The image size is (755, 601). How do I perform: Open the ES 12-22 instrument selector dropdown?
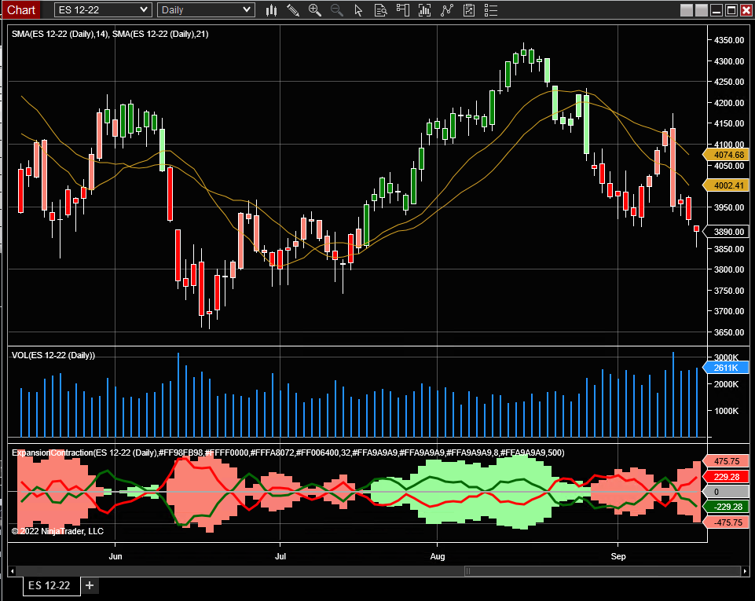pyautogui.click(x=103, y=9)
